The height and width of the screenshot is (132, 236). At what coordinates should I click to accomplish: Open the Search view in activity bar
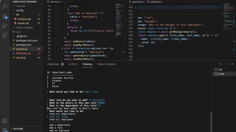[x=5, y=6]
